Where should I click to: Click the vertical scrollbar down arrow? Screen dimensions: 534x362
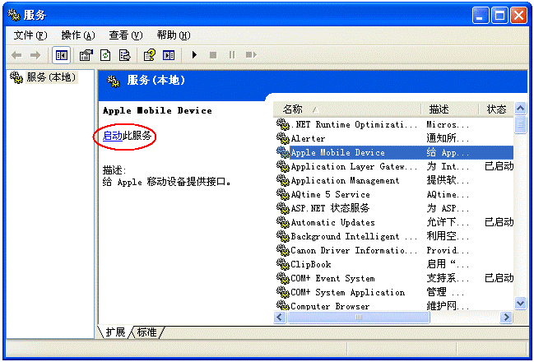coord(520,304)
